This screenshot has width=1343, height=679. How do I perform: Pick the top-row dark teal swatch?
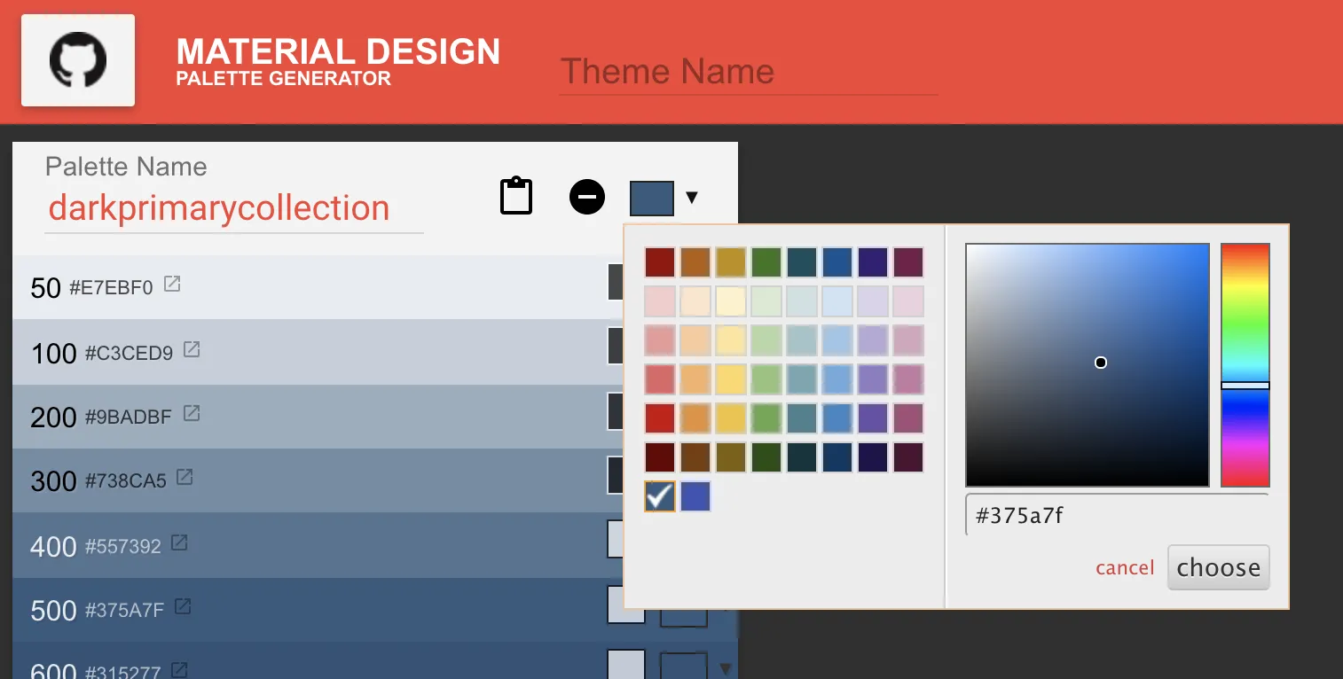pos(802,262)
